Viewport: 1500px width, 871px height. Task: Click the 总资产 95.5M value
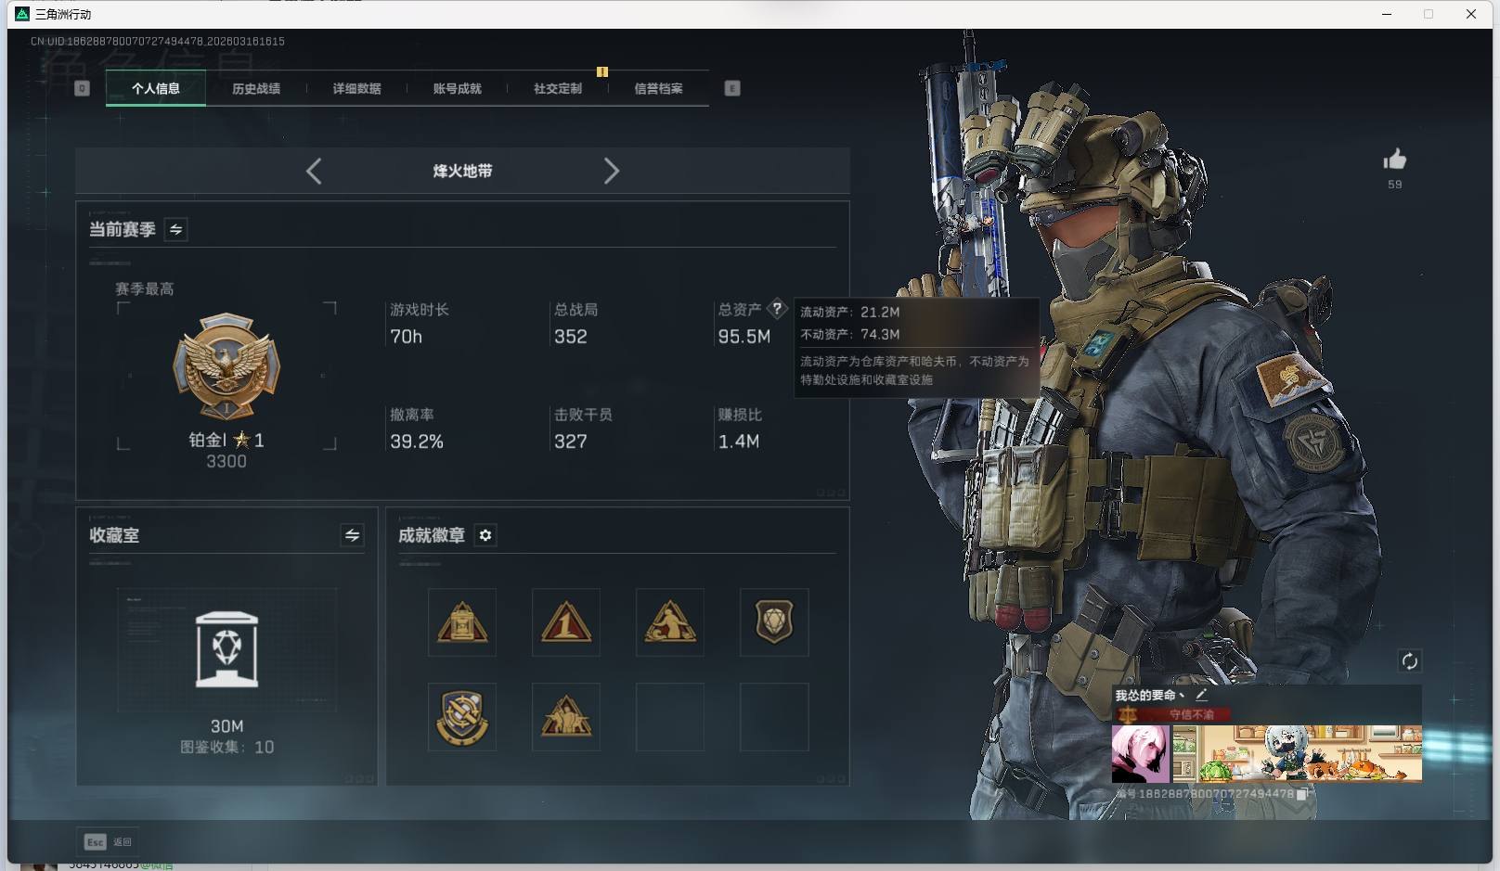pyautogui.click(x=744, y=337)
